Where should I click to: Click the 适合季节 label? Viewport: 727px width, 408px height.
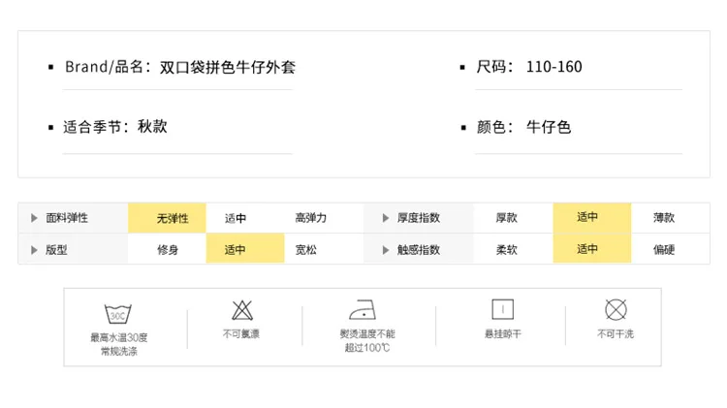click(x=96, y=127)
